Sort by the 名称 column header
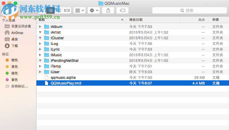This screenshot has height=130, width=229. coord(81,20)
